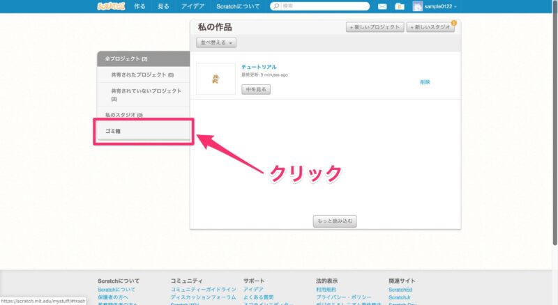Open the My Stuff folder icon
This screenshot has width=558, height=305.
[x=399, y=6]
